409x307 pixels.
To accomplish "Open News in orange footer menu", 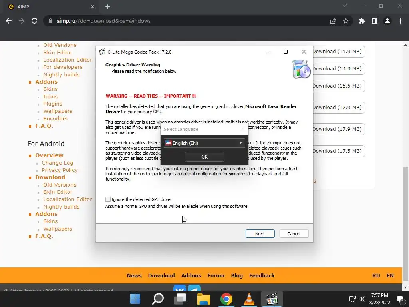I will coord(134,276).
